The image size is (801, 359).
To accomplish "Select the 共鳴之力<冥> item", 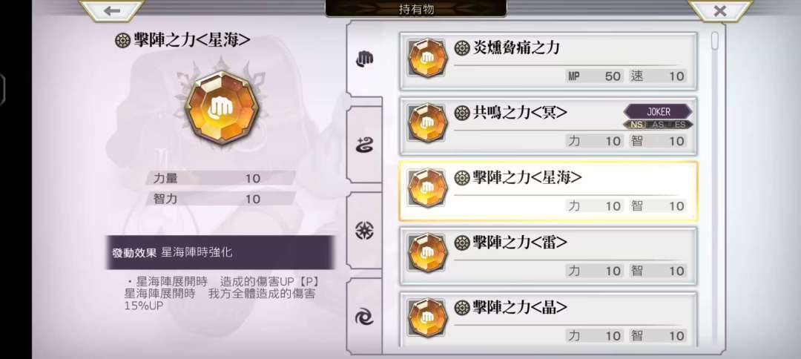I will (x=547, y=126).
